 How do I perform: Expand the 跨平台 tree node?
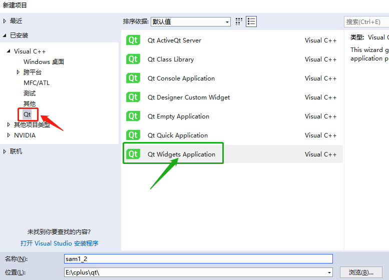pyautogui.click(x=18, y=72)
